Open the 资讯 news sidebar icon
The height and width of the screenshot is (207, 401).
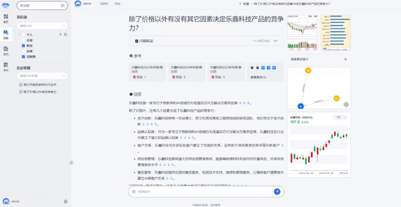(6, 51)
